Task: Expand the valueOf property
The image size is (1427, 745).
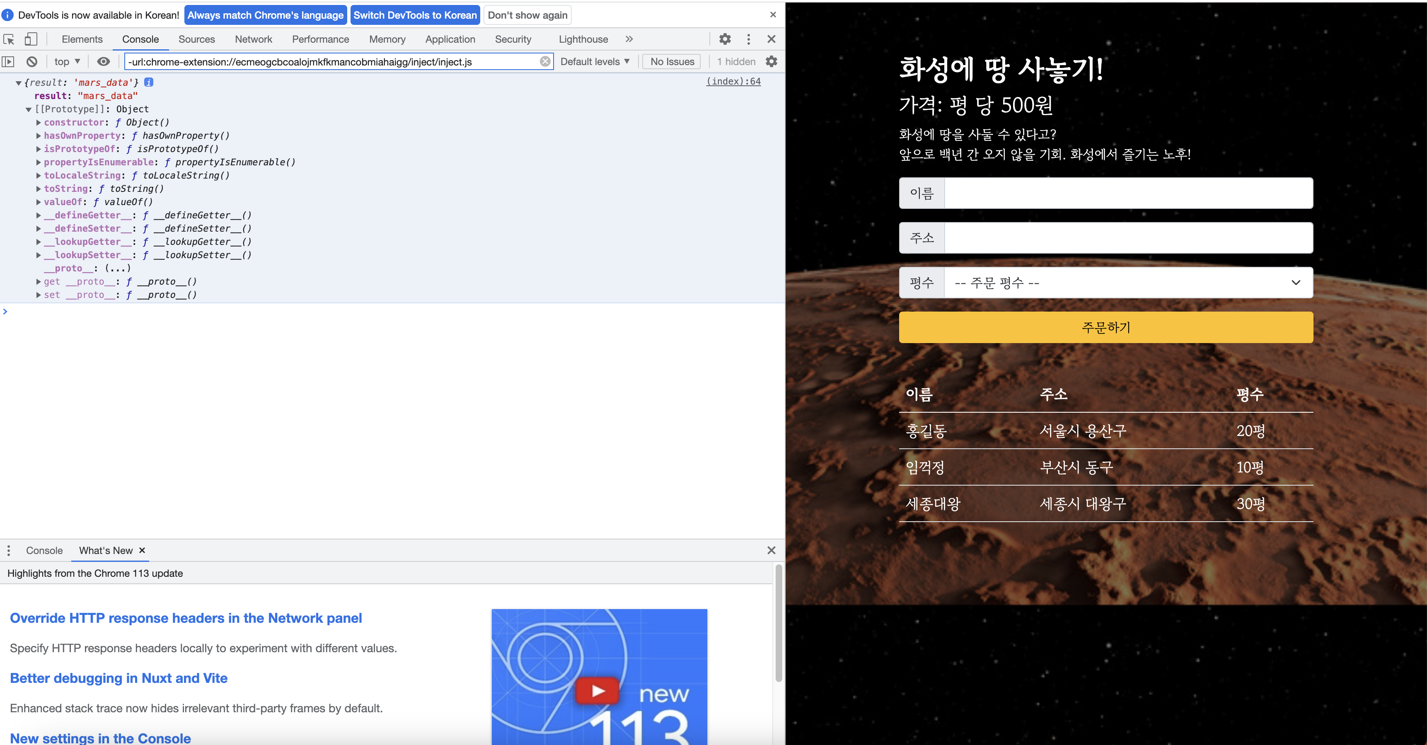Action: click(x=38, y=202)
